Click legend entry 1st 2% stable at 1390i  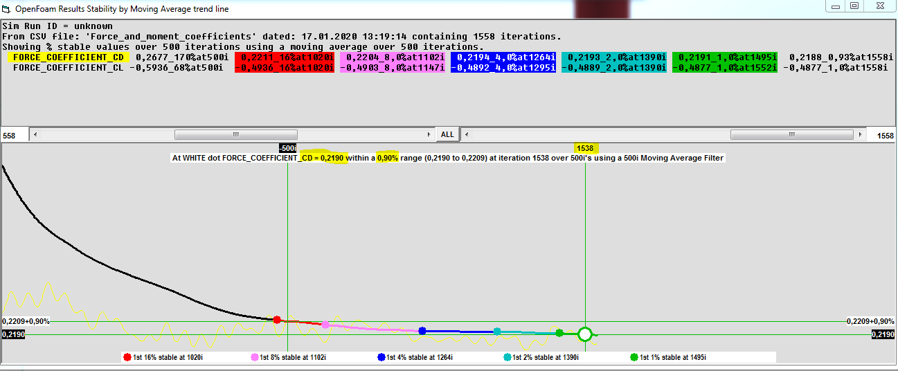540,358
